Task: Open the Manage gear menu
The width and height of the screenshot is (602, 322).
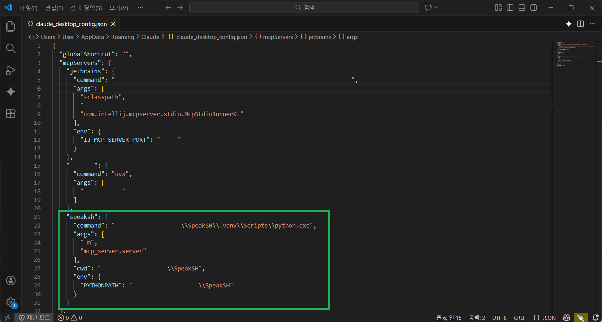Action: pos(11,302)
